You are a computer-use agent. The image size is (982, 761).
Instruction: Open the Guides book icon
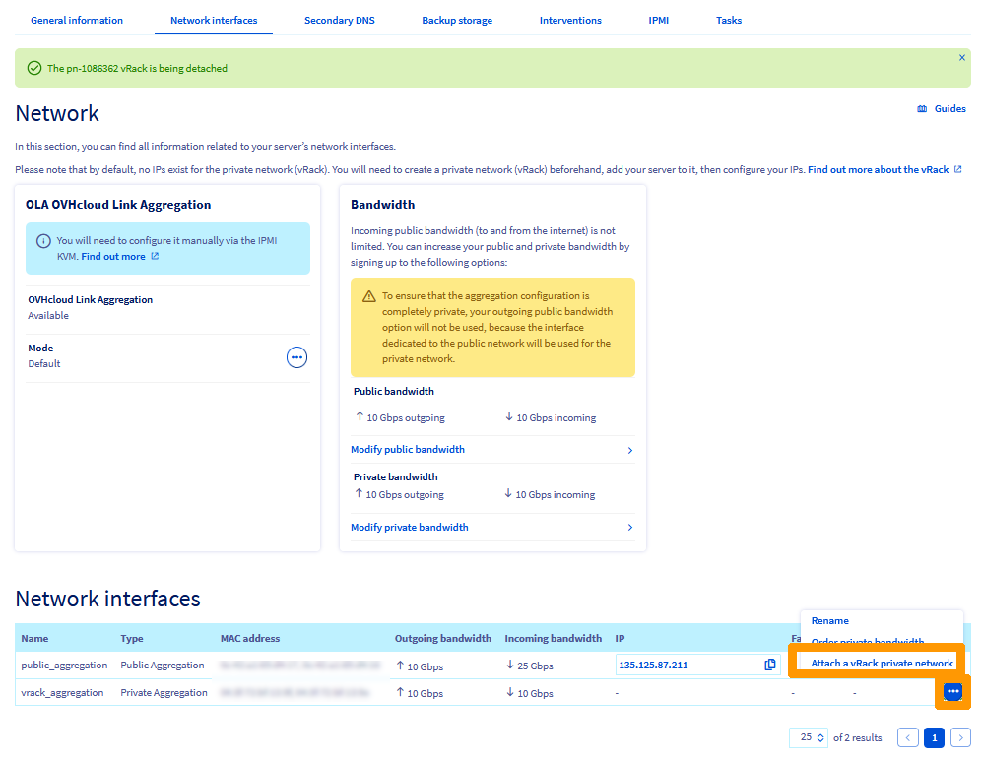click(x=922, y=109)
